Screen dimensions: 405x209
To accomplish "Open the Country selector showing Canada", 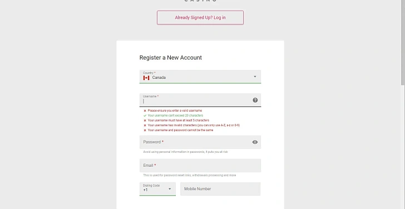I will pos(200,77).
